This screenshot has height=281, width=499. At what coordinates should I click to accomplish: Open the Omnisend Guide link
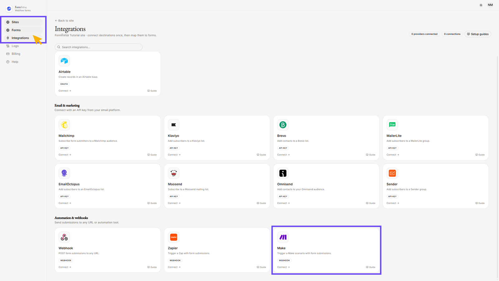(x=371, y=203)
